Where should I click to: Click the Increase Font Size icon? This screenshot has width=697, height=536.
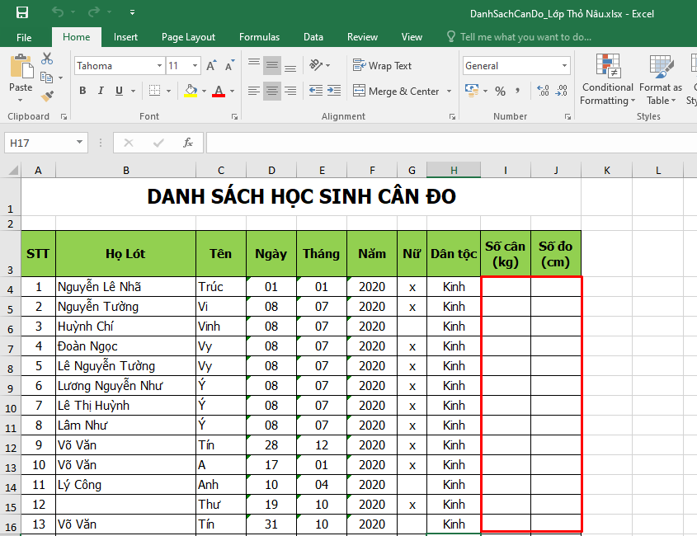[211, 66]
